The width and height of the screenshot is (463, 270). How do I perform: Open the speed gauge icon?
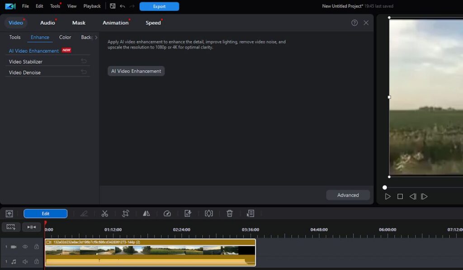[x=167, y=213]
